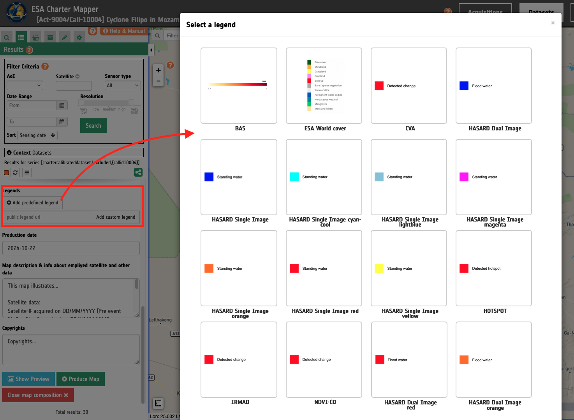Toggle sort direction arrow button
The image size is (574, 420).
coord(53,135)
